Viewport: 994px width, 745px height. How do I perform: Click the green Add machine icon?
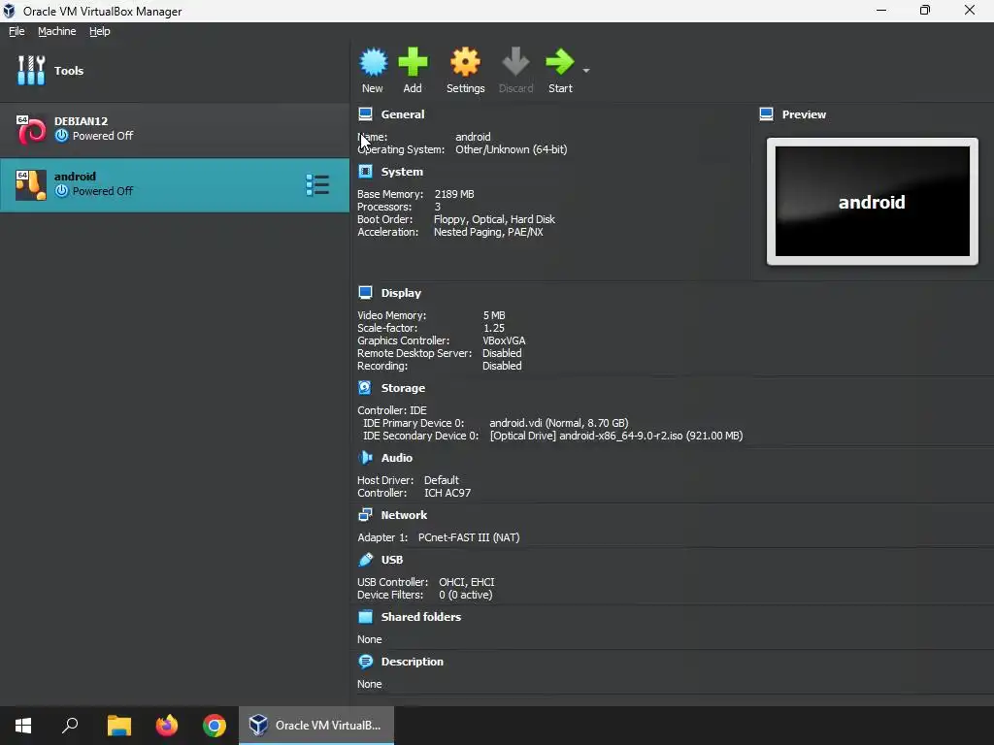pos(413,62)
